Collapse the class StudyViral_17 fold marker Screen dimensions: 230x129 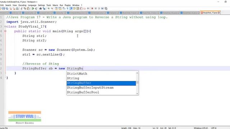point(5,27)
